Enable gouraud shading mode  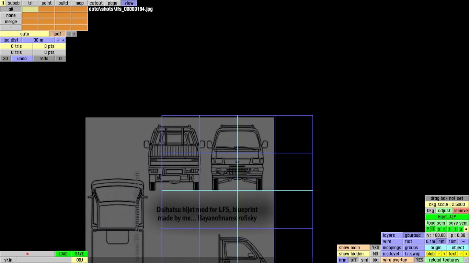point(414,235)
